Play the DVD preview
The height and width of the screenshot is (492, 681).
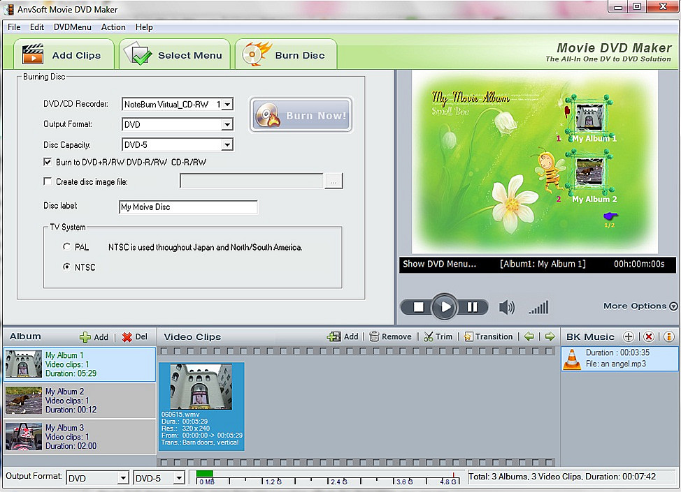(x=445, y=307)
